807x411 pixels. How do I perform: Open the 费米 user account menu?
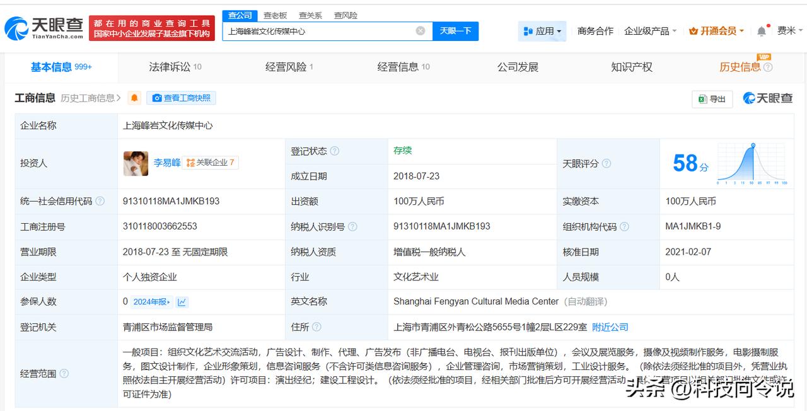tap(790, 31)
